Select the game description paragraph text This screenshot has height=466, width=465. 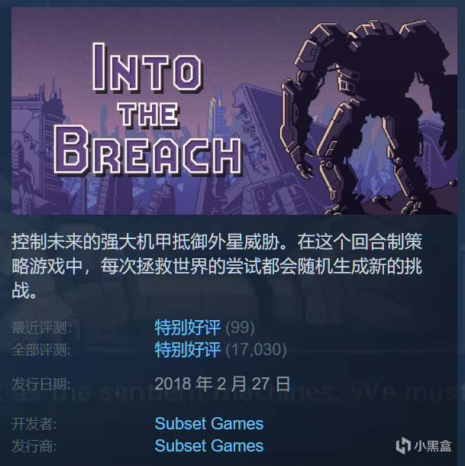click(217, 266)
